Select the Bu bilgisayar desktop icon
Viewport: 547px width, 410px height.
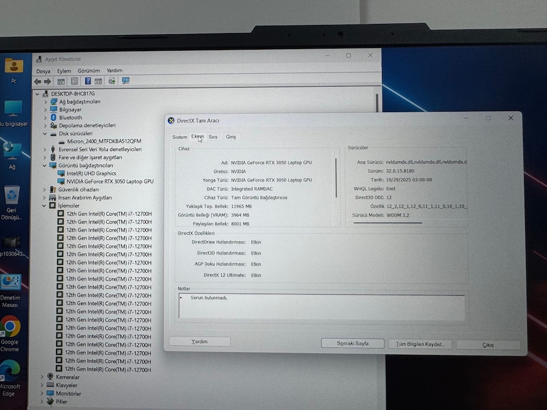tap(13, 114)
